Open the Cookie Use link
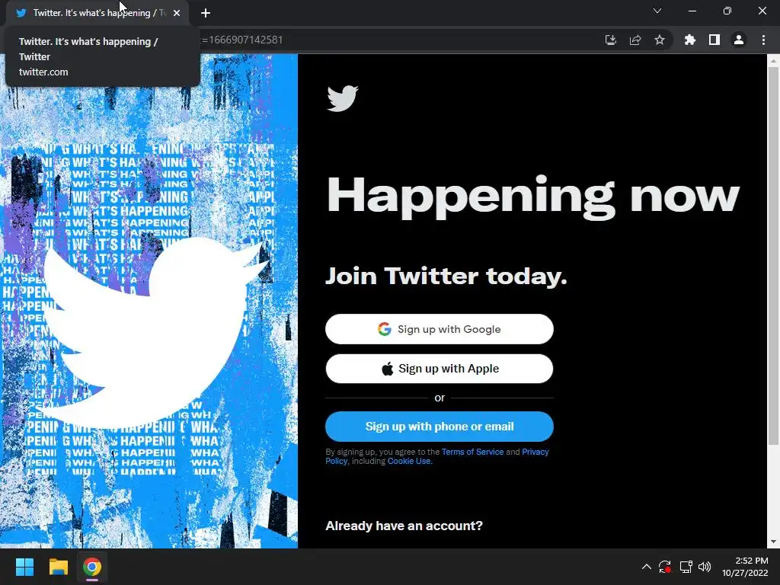This screenshot has width=780, height=585. coord(409,461)
